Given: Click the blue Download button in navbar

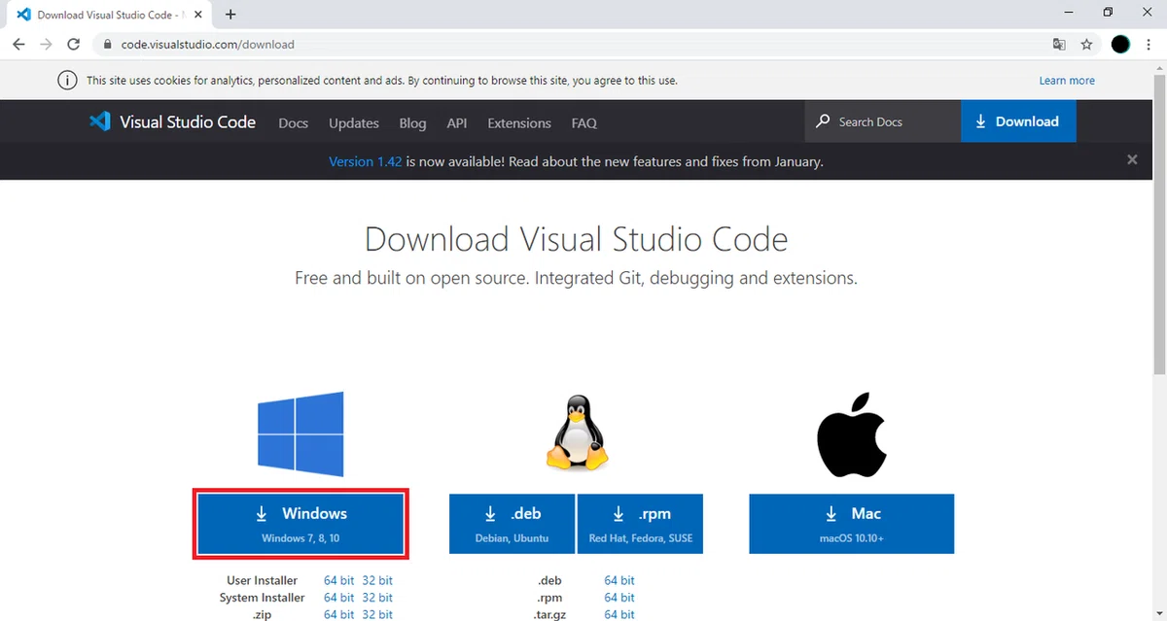Looking at the screenshot, I should pos(1018,121).
